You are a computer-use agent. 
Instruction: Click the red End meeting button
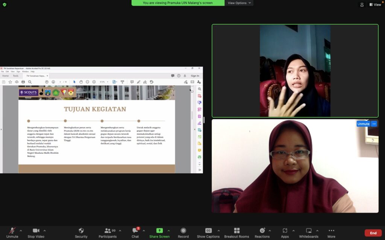tap(373, 233)
